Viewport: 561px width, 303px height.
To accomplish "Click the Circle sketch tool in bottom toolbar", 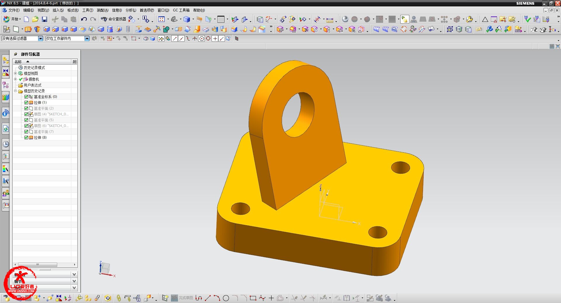I will 226,298.
